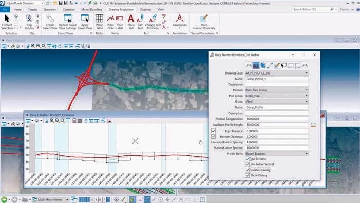This screenshot has height=203, width=360.
Task: Click the Apply Saved View icon
Action: tap(85, 22)
